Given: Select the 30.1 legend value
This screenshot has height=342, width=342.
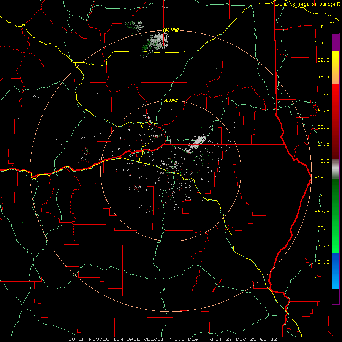Looking at the screenshot, I should 323,127.
